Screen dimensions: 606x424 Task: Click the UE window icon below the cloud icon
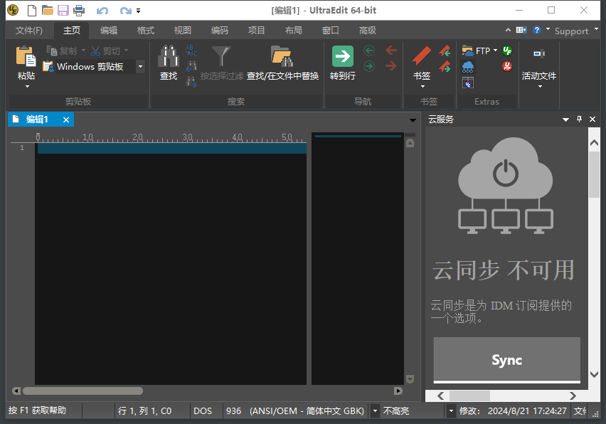coord(467,83)
